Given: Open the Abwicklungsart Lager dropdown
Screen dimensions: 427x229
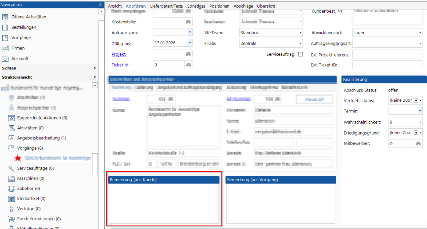Looking at the screenshot, I should (x=420, y=33).
